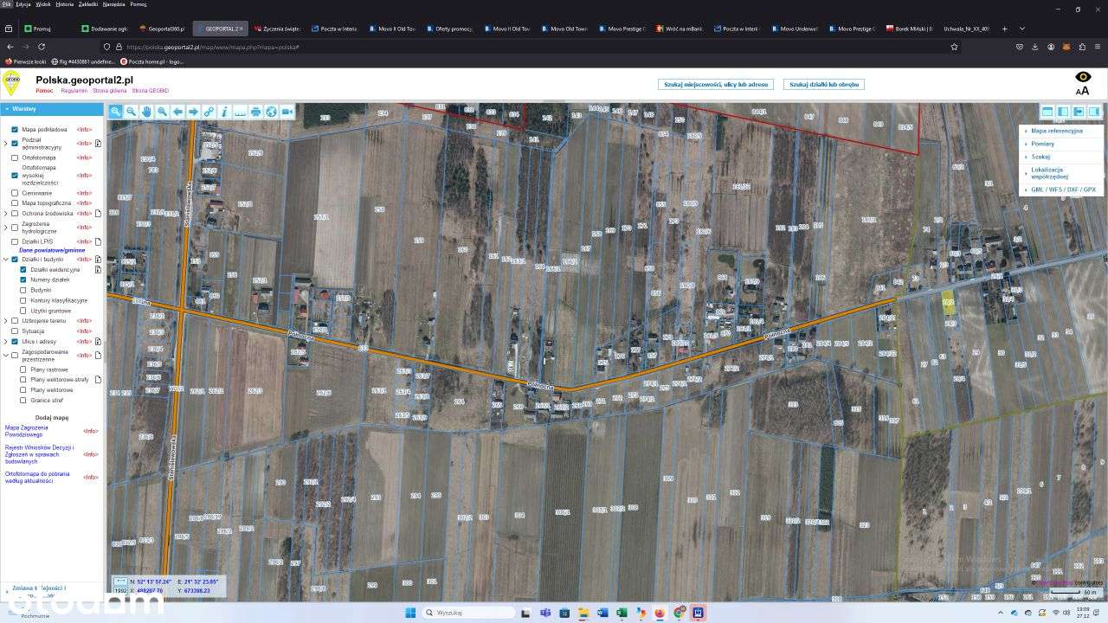Activate the pan hand tool
This screenshot has width=1108, height=623.
[146, 112]
